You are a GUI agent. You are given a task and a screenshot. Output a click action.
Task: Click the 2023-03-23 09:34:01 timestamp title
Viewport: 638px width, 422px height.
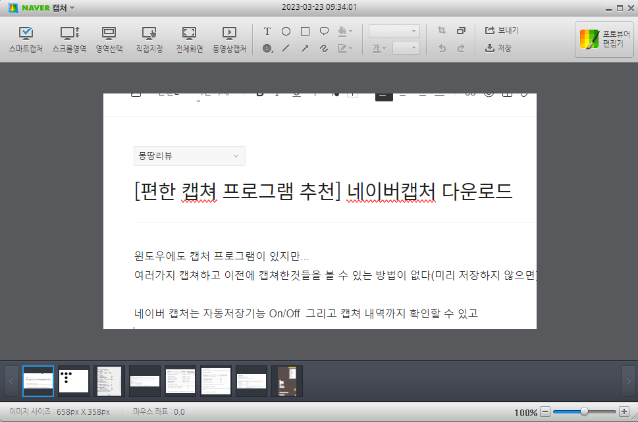pyautogui.click(x=319, y=7)
